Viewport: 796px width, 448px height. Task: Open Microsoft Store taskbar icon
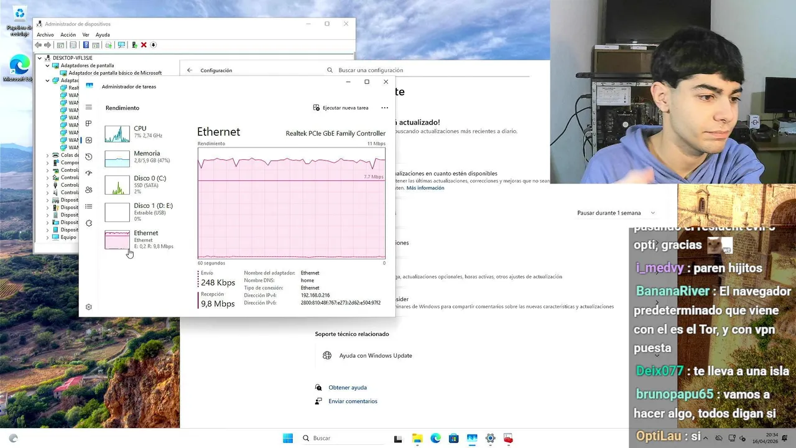click(x=453, y=438)
